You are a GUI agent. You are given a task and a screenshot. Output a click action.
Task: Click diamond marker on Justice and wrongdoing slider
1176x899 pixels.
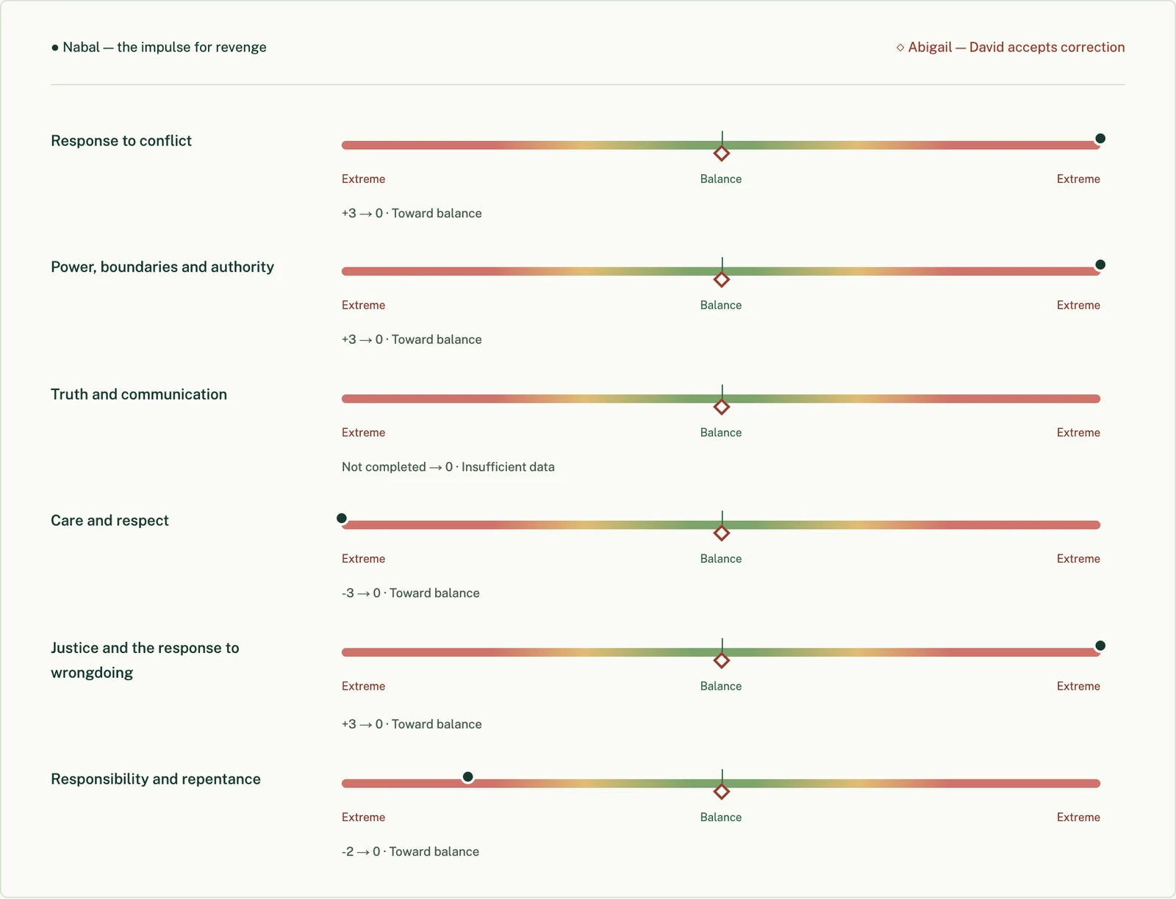tap(722, 661)
